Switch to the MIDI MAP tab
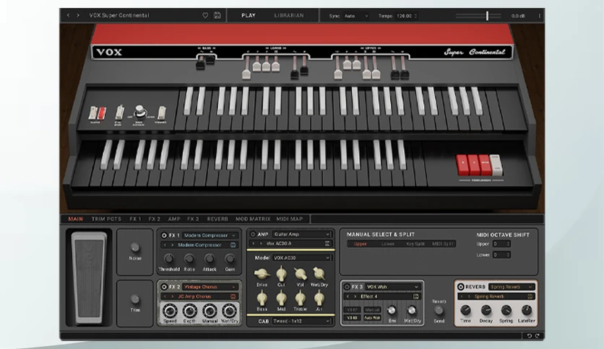 290,218
